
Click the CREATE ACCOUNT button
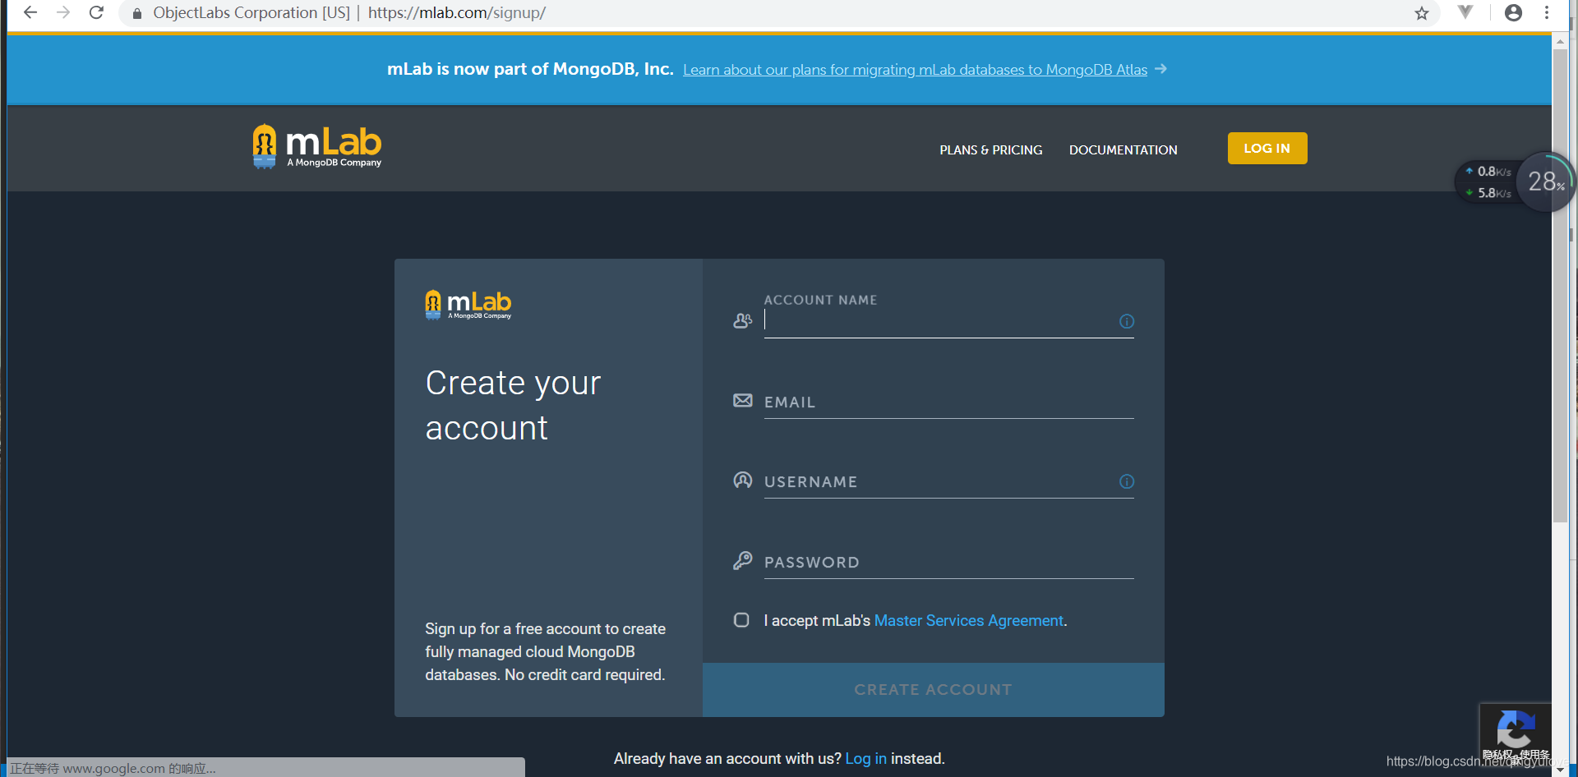(x=934, y=690)
